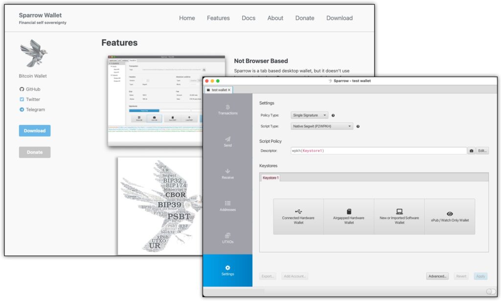Click the Revert button
Viewport: 501px width, 301px height.
[x=461, y=277]
